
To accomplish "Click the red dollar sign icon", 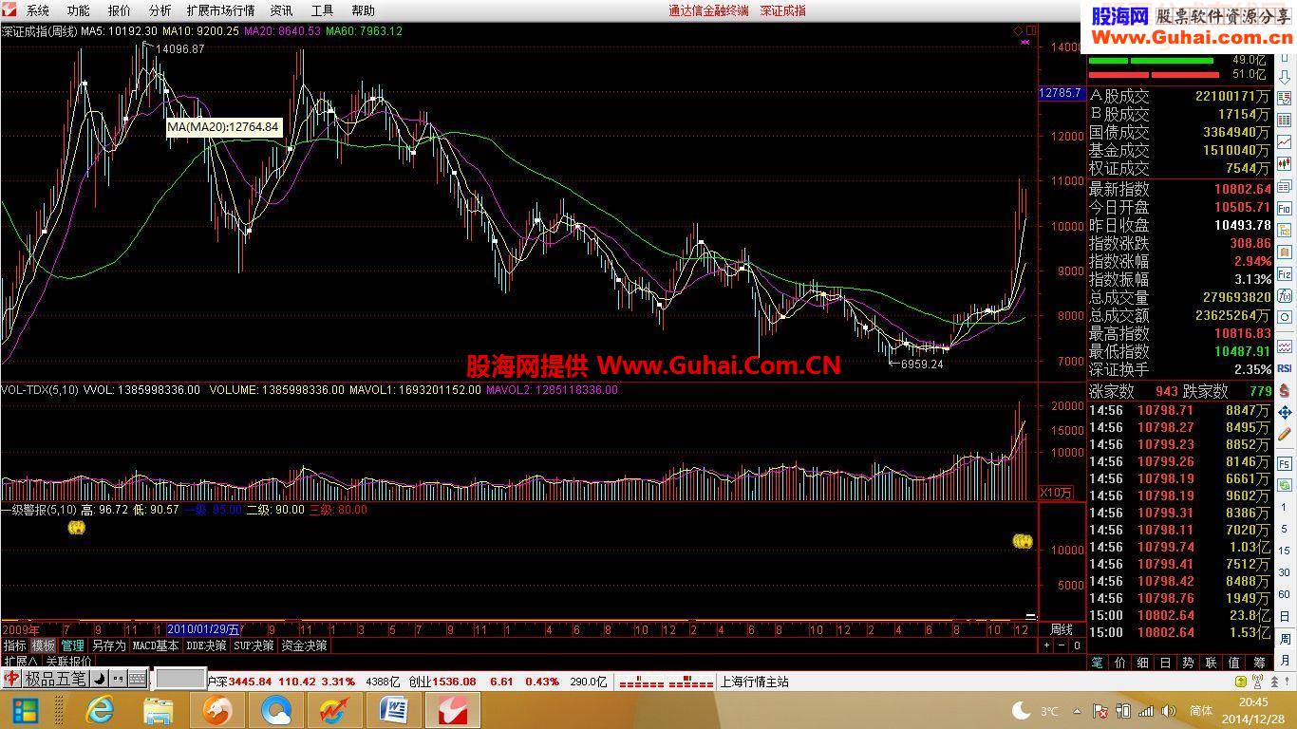I will [1285, 391].
